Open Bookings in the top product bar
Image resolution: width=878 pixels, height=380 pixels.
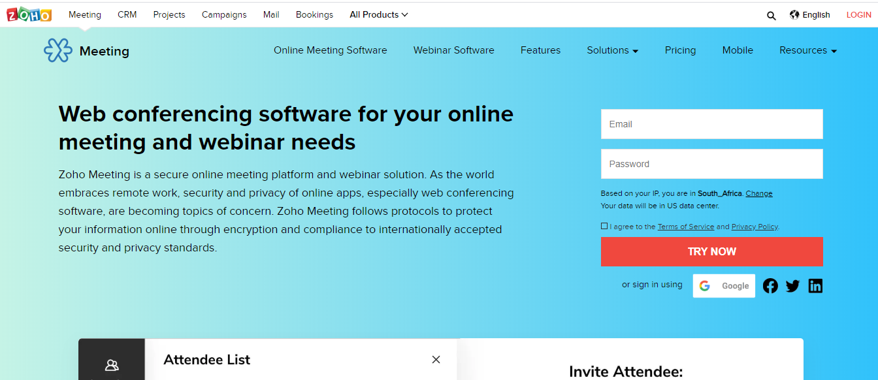click(x=314, y=14)
